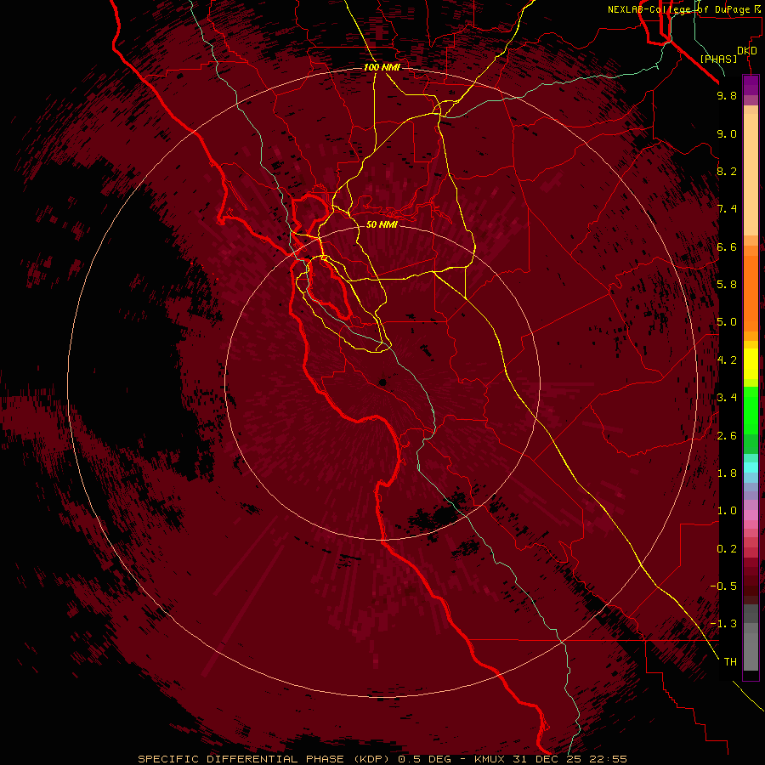
Task: Click the yellow band of the KDP color bar
Action: 751,364
